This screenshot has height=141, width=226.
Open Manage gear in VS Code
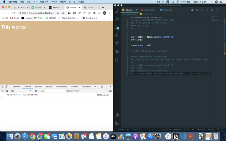click(117, 123)
